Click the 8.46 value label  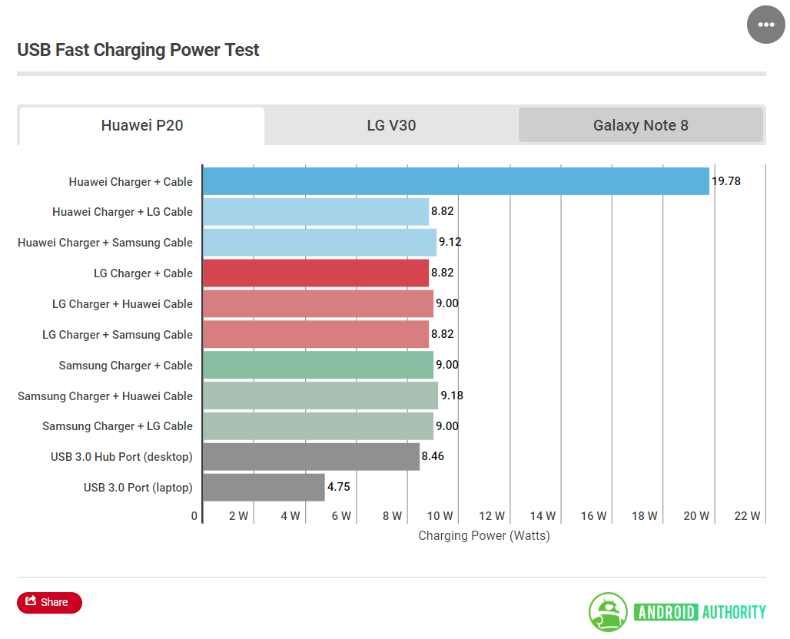[x=433, y=456]
